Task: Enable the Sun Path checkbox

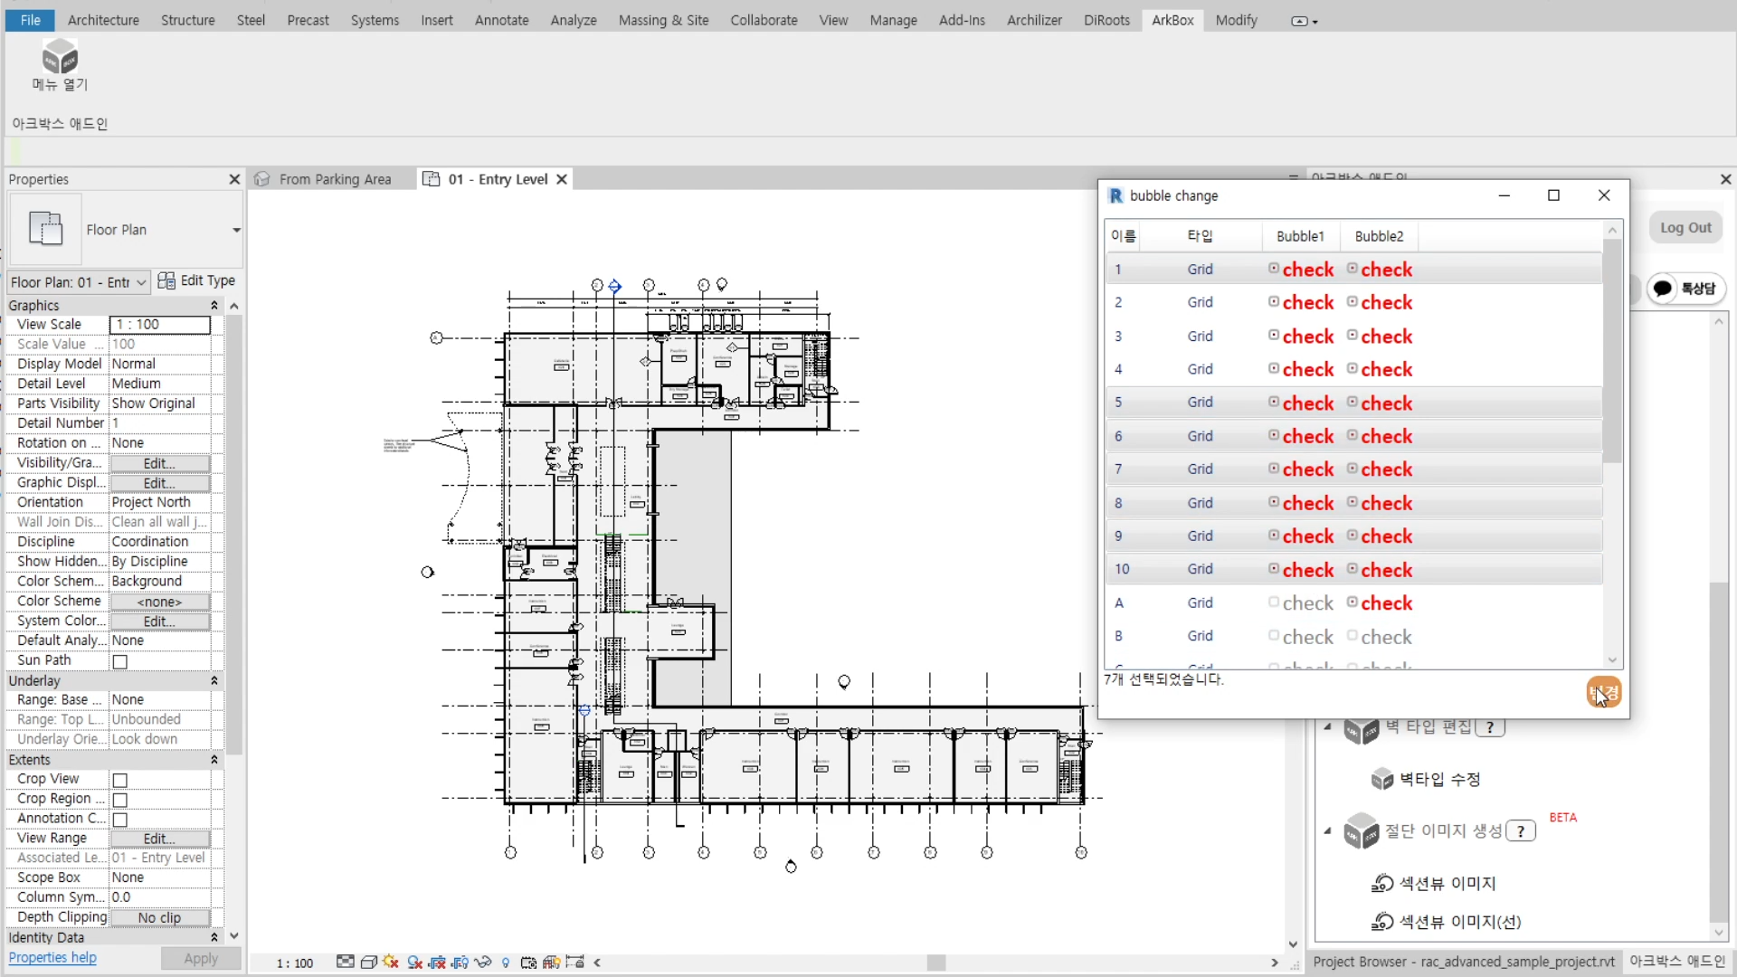Action: (119, 662)
